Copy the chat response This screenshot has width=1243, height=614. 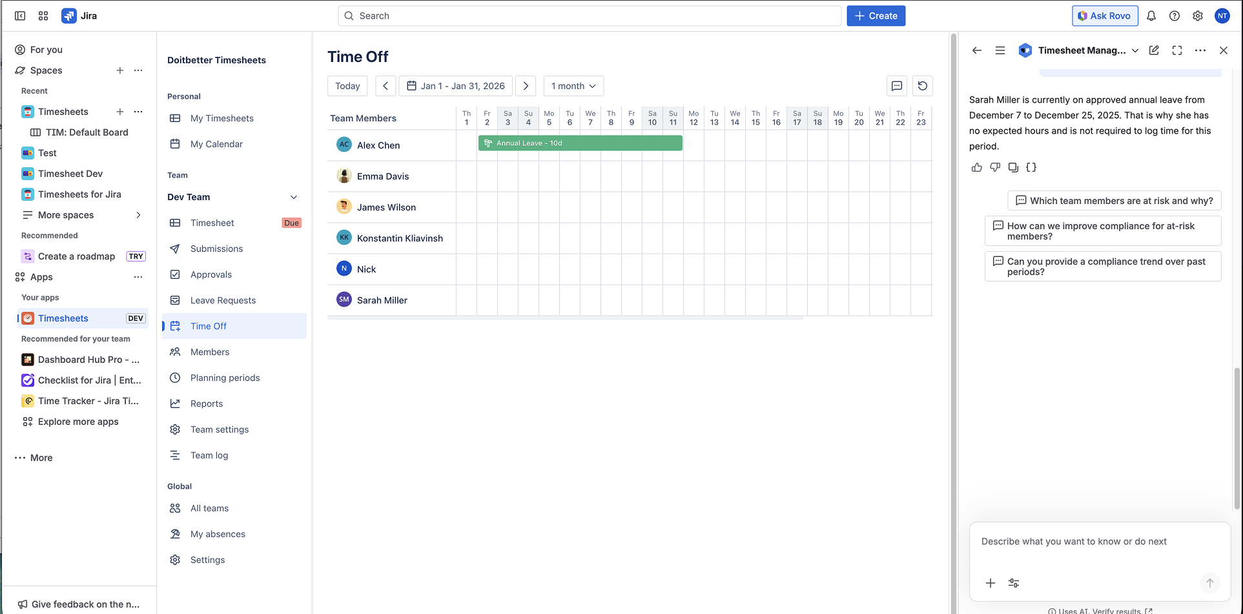[x=1013, y=167]
